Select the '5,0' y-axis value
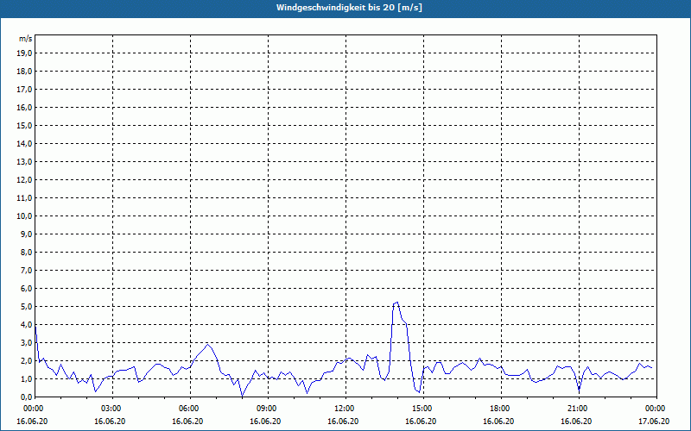The image size is (691, 431). point(27,307)
